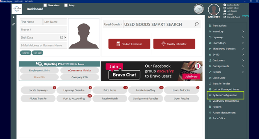Click the Transactions menu icon

(x=210, y=25)
